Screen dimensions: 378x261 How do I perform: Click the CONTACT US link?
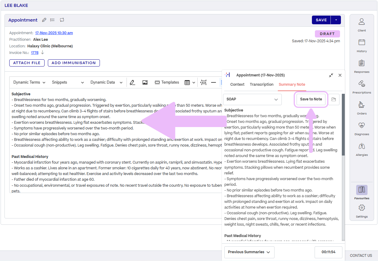(361, 256)
